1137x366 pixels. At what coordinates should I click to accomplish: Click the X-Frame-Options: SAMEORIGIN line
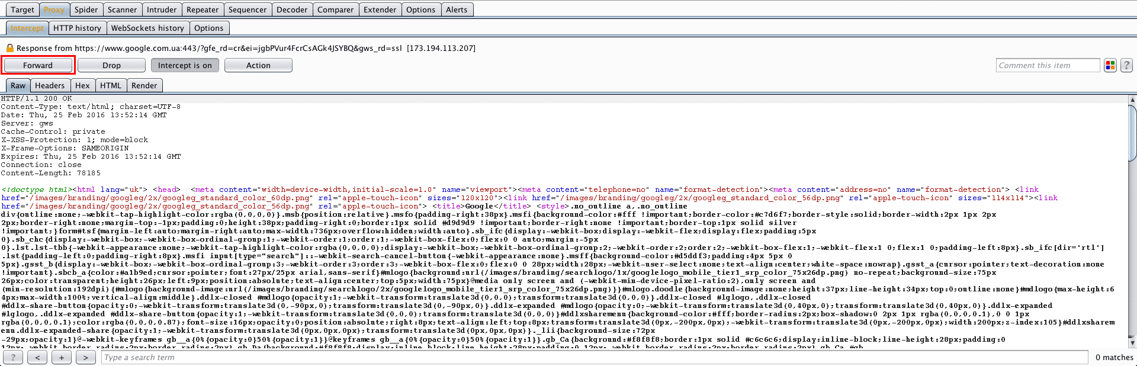coord(65,148)
